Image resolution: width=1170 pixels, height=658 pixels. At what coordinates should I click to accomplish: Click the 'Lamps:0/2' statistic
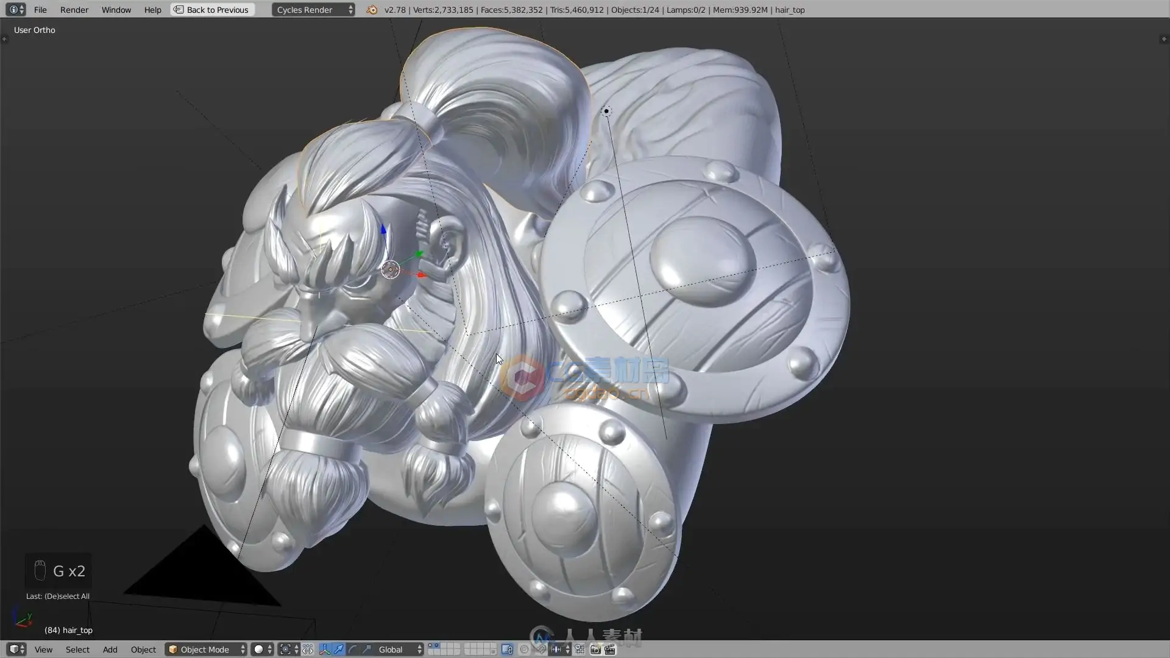click(x=686, y=10)
